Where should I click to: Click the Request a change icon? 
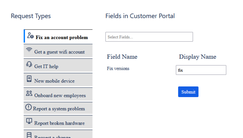[x=29, y=135]
